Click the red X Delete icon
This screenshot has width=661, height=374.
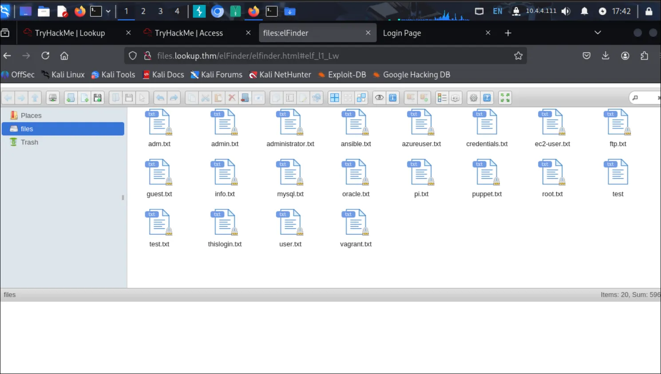click(x=232, y=98)
